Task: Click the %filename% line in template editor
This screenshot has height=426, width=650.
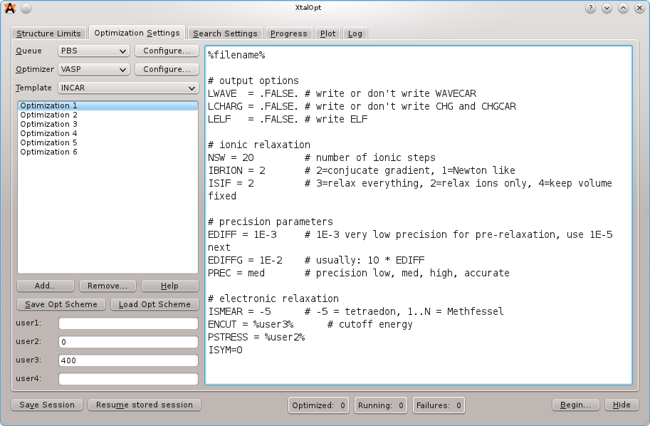Action: [236, 55]
